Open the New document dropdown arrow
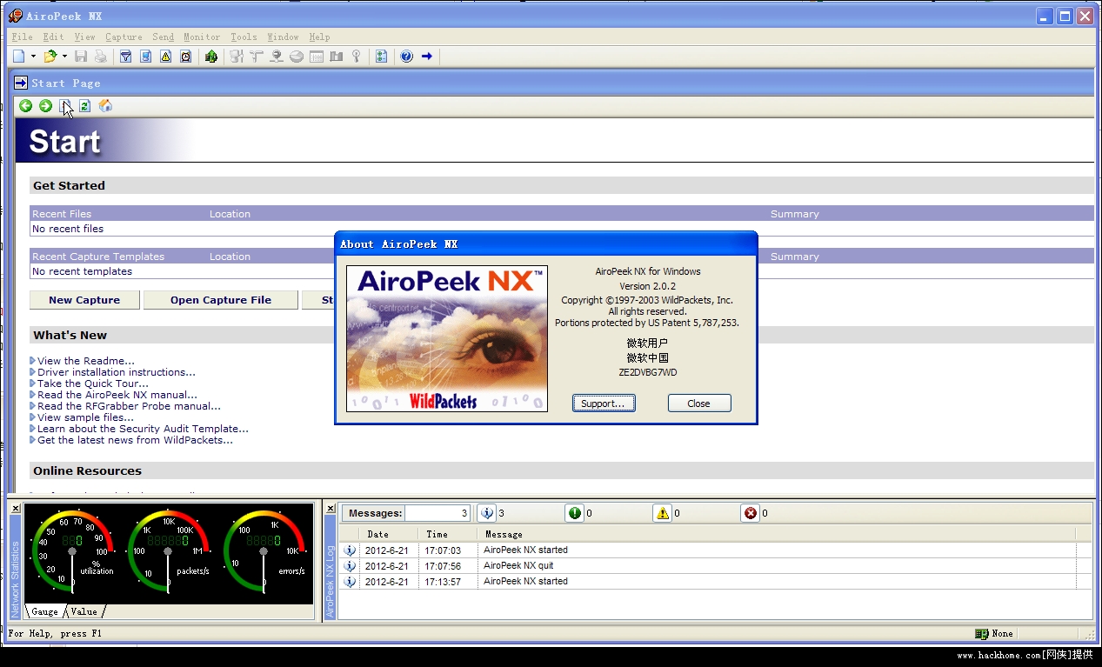The height and width of the screenshot is (667, 1102). click(32, 57)
